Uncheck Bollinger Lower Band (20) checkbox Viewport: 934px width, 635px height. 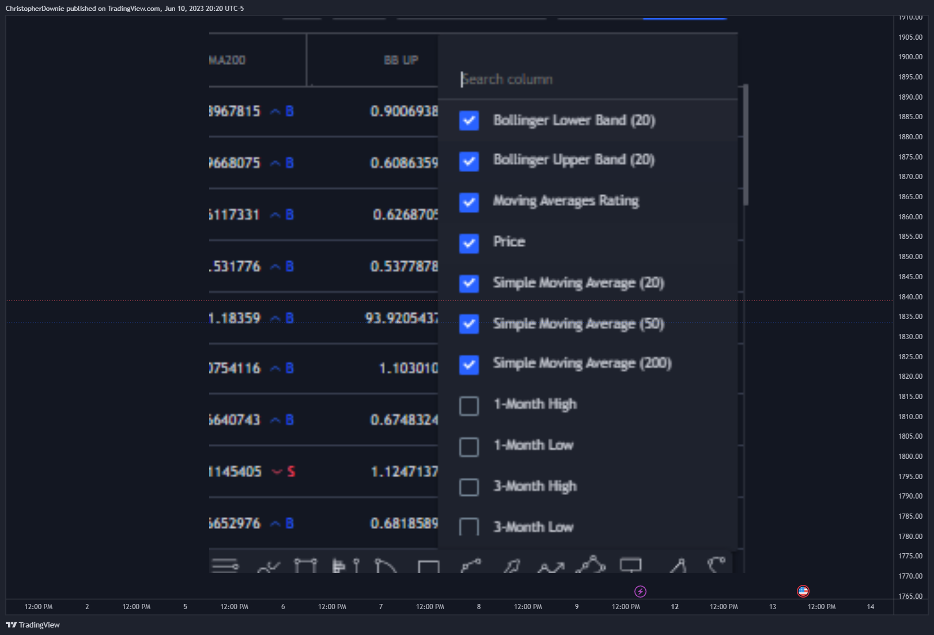coord(469,120)
